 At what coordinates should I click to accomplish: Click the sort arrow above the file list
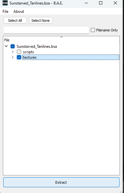pos(62,37)
